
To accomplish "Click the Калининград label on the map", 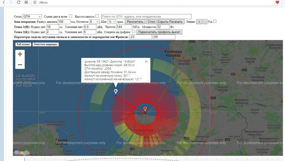I will (144, 130).
